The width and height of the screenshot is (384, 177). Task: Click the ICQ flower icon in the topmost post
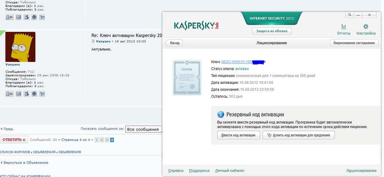(34, 17)
